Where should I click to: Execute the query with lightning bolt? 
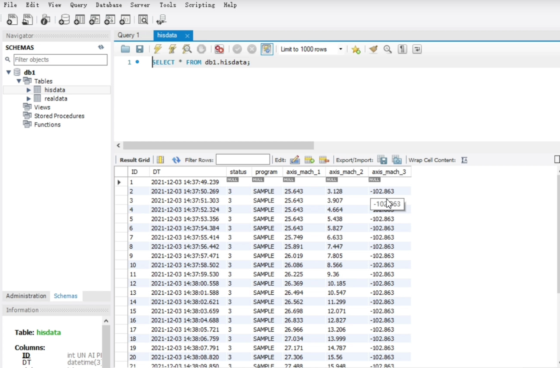point(158,49)
